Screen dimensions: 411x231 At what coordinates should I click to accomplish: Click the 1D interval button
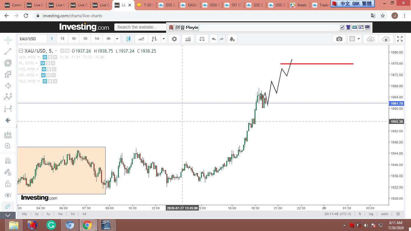click(85, 39)
